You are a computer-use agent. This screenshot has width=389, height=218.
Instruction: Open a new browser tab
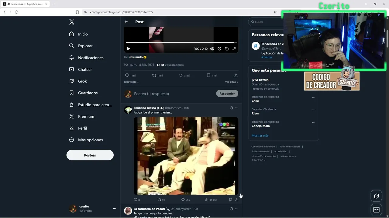[x=54, y=4]
